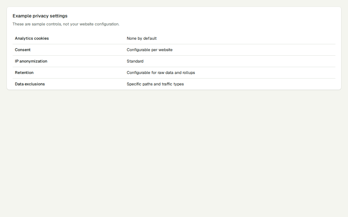Select the 'Configurable per website' value
Screen dimensions: 348x217
(150, 50)
